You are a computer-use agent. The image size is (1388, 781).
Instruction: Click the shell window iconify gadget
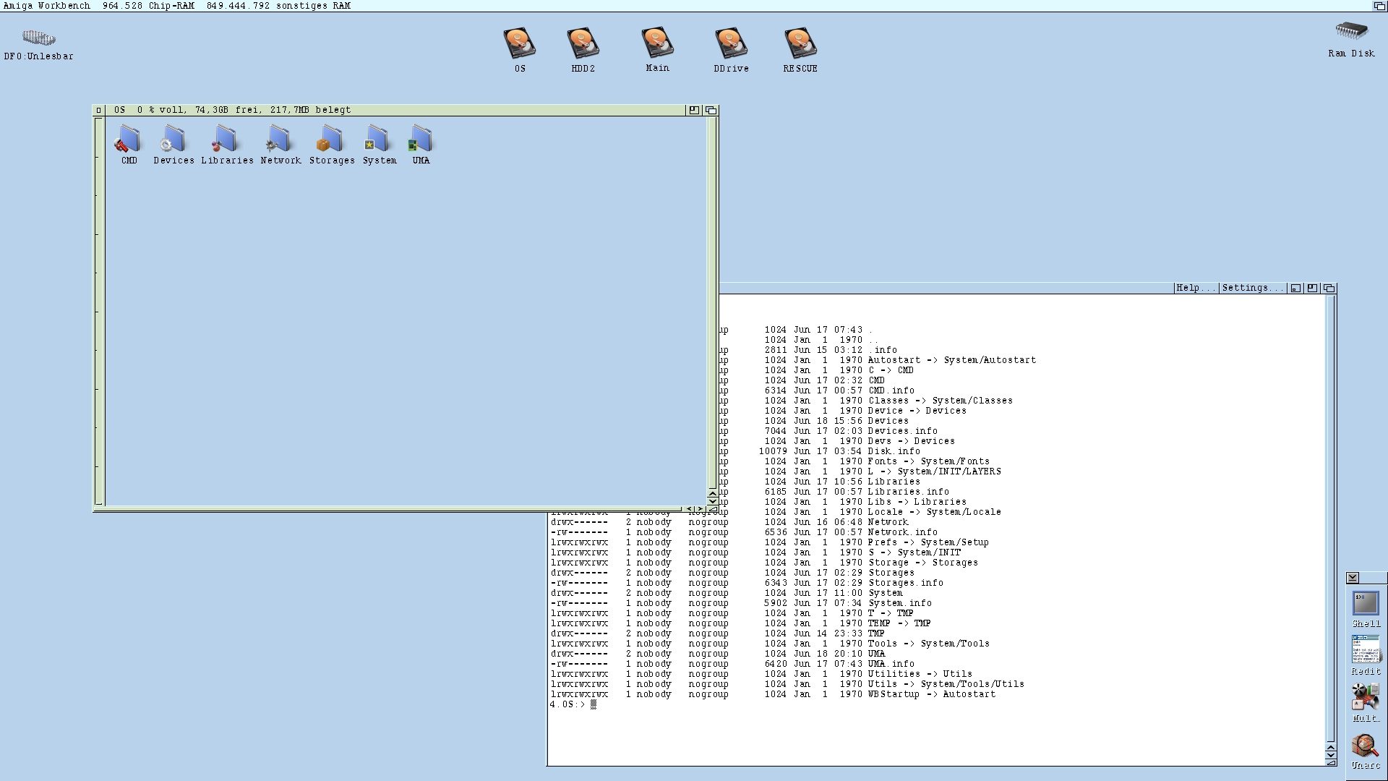click(x=1295, y=288)
